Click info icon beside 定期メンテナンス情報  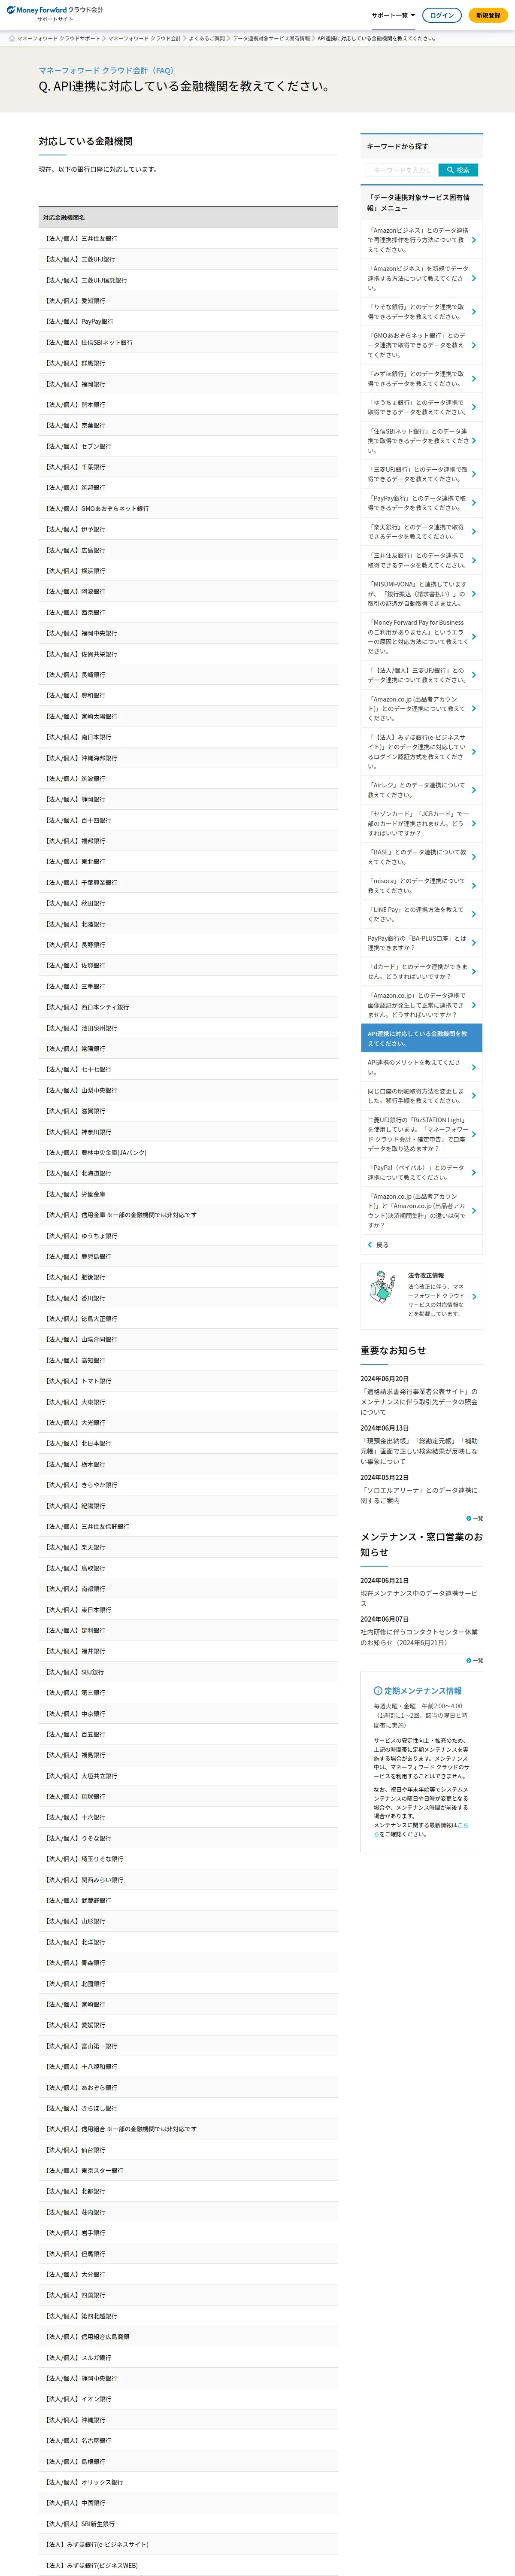[x=378, y=1691]
